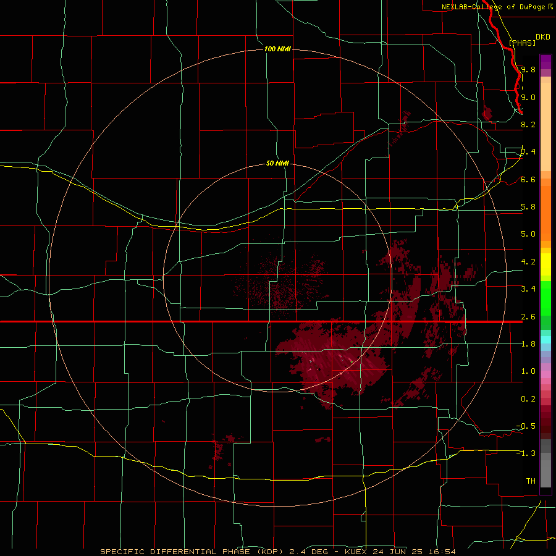The width and height of the screenshot is (556, 556).
Task: Pick the cyan color bar segment
Action: coord(545,340)
